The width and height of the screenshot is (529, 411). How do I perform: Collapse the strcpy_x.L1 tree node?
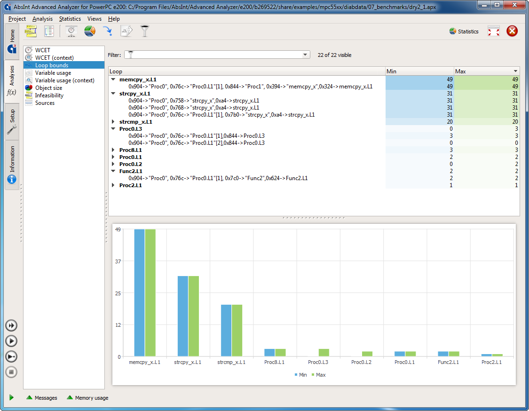pos(113,94)
